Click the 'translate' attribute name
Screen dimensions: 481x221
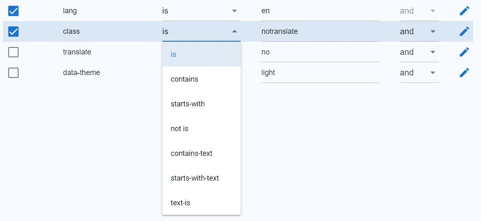coord(77,52)
